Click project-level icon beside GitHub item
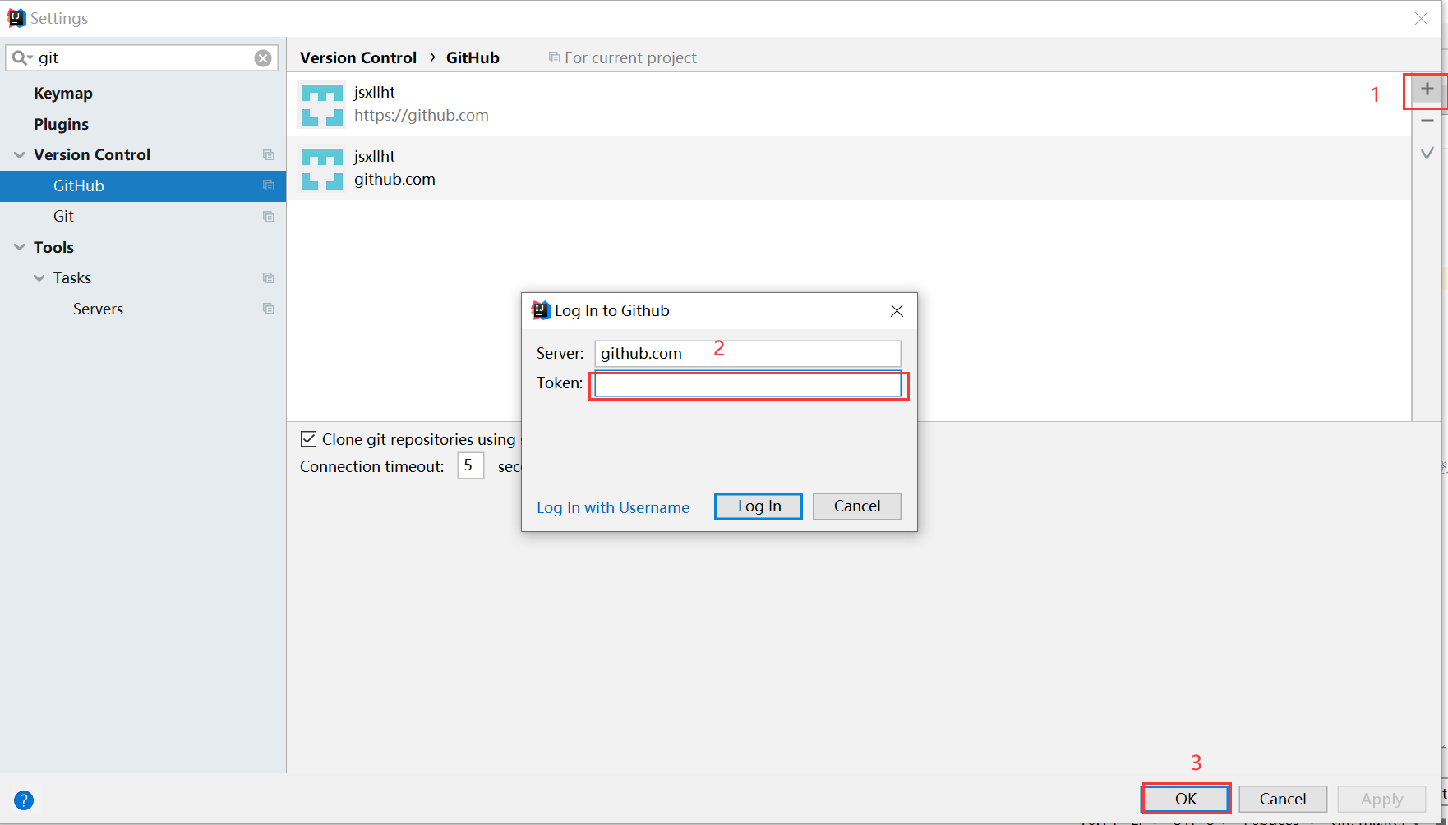 point(268,186)
